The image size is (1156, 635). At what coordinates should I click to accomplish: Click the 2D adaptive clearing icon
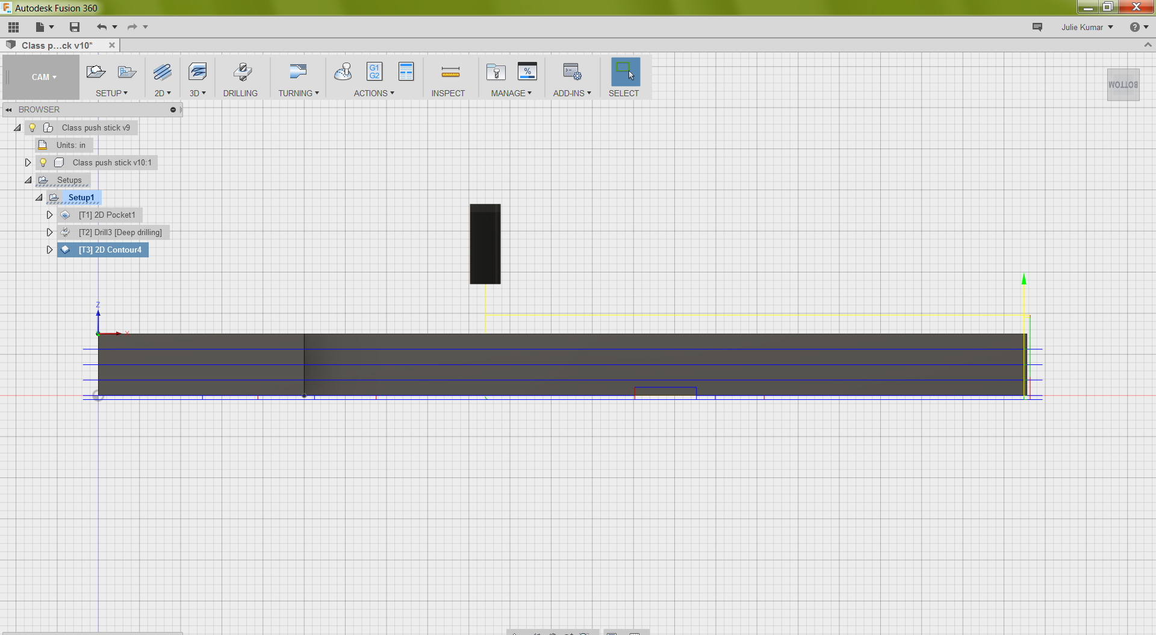pos(162,72)
